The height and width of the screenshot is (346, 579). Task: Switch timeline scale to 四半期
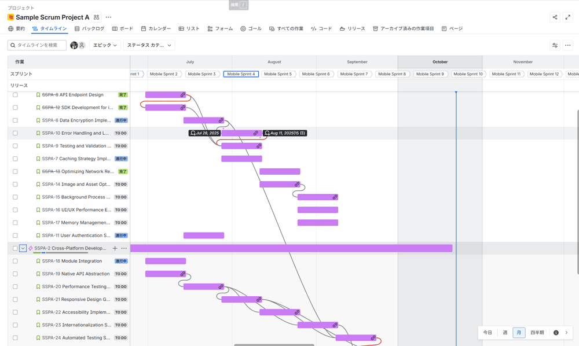click(x=537, y=333)
